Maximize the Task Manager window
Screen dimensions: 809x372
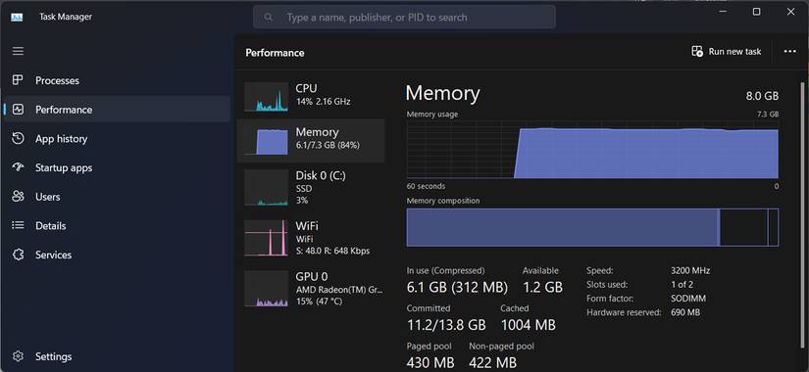[x=756, y=12]
